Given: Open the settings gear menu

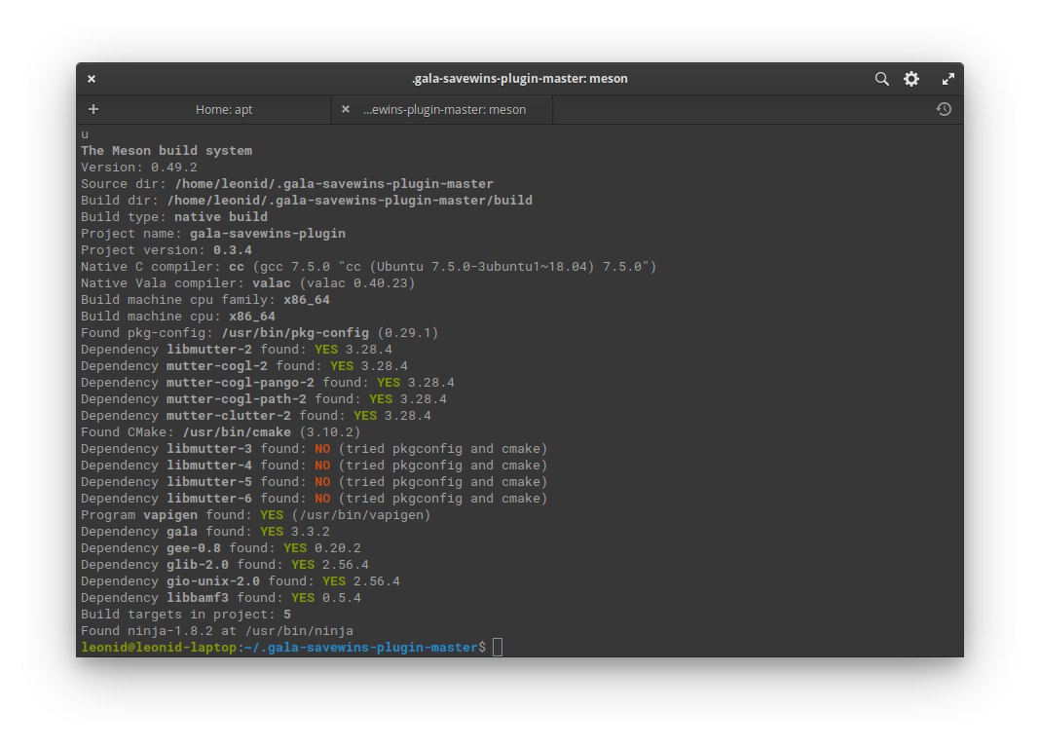Looking at the screenshot, I should click(x=911, y=79).
